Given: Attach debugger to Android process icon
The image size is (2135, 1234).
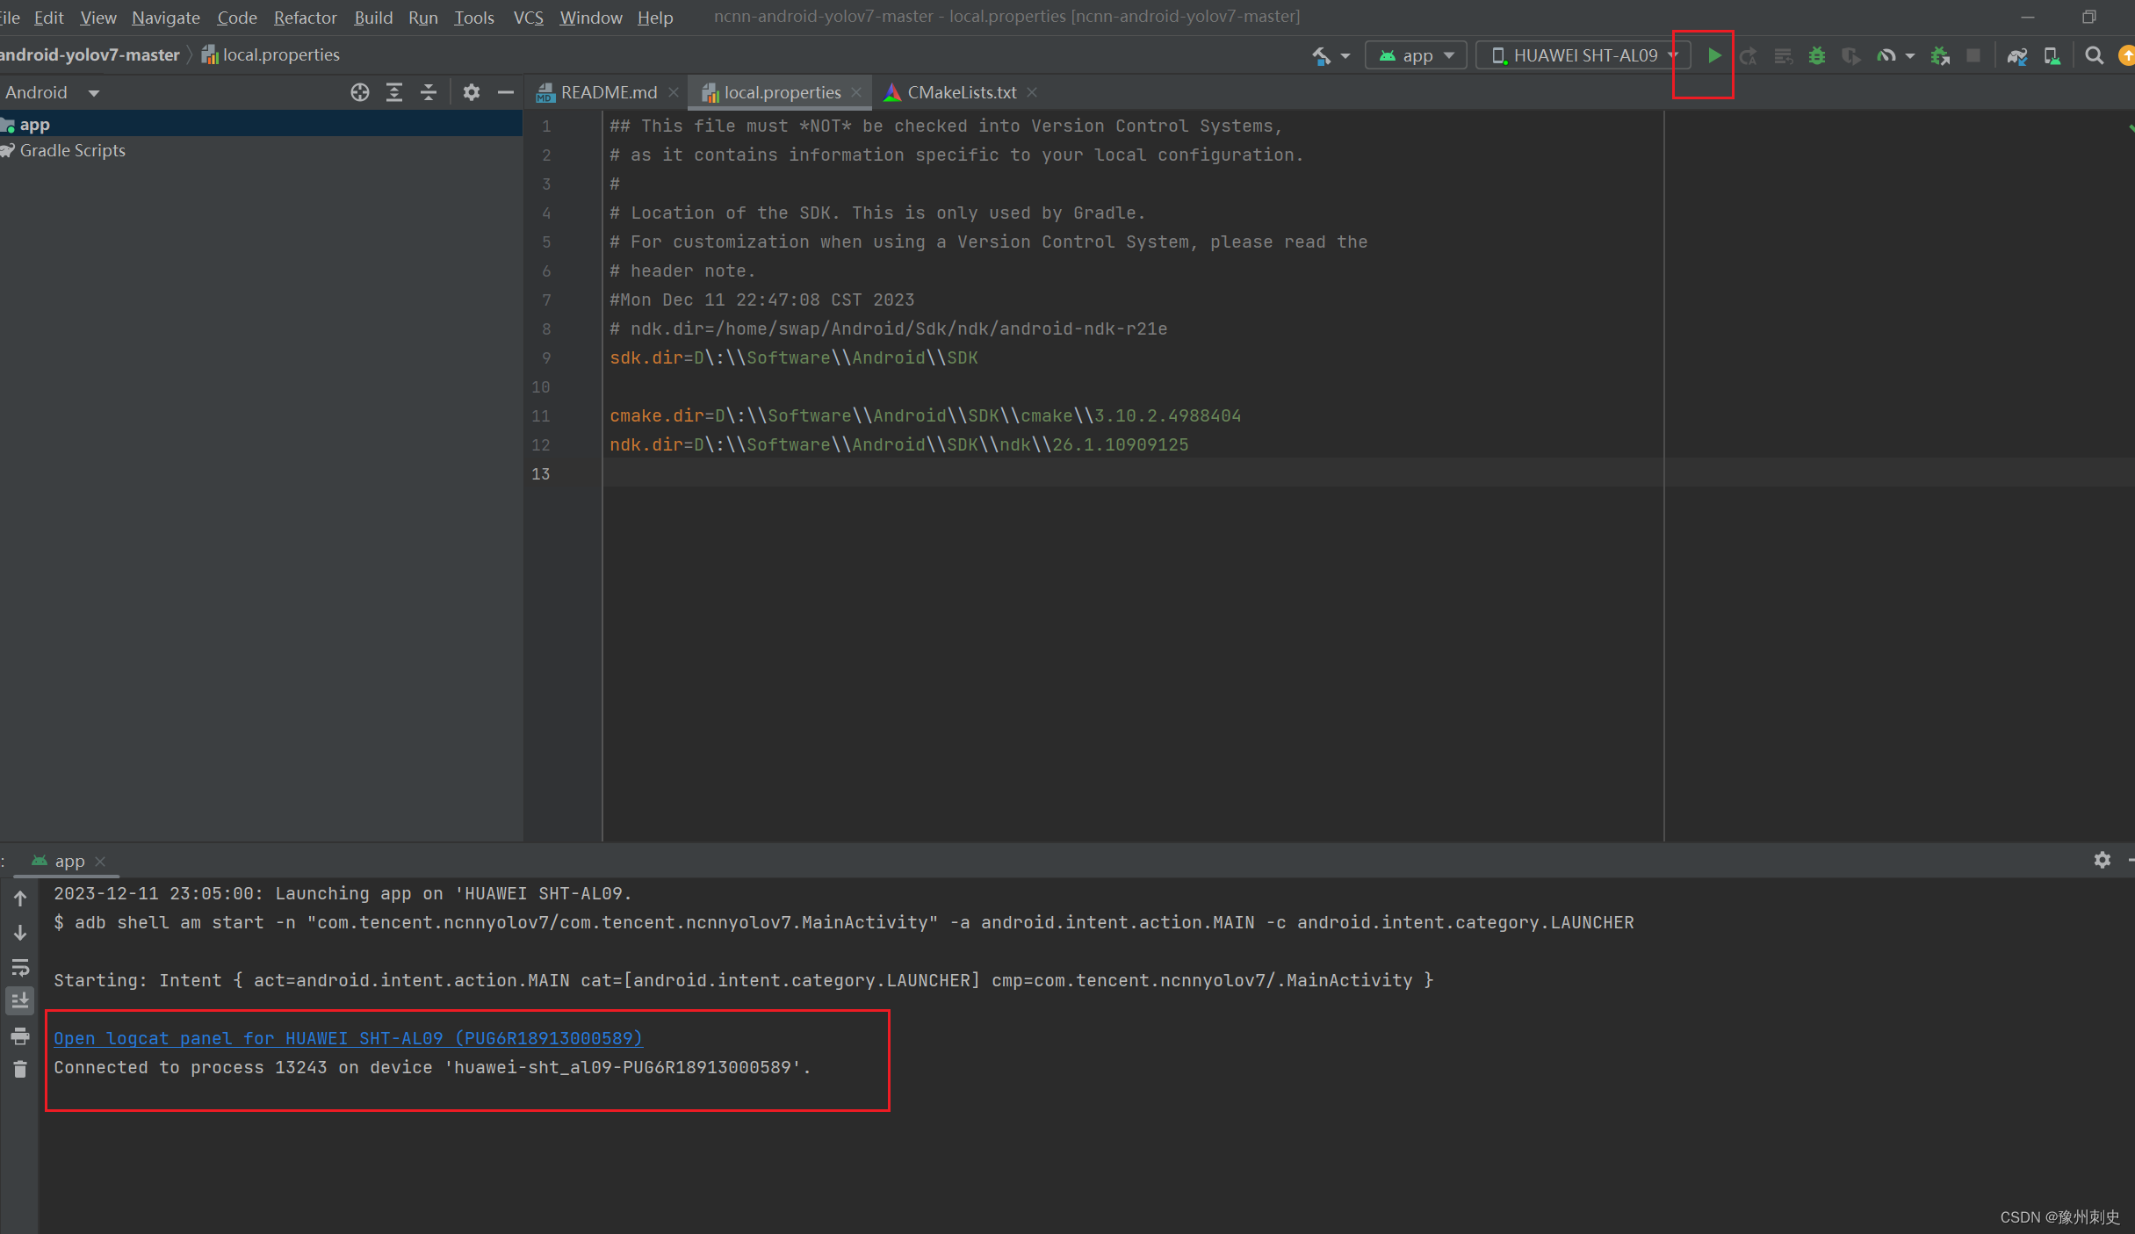Looking at the screenshot, I should pos(1940,55).
